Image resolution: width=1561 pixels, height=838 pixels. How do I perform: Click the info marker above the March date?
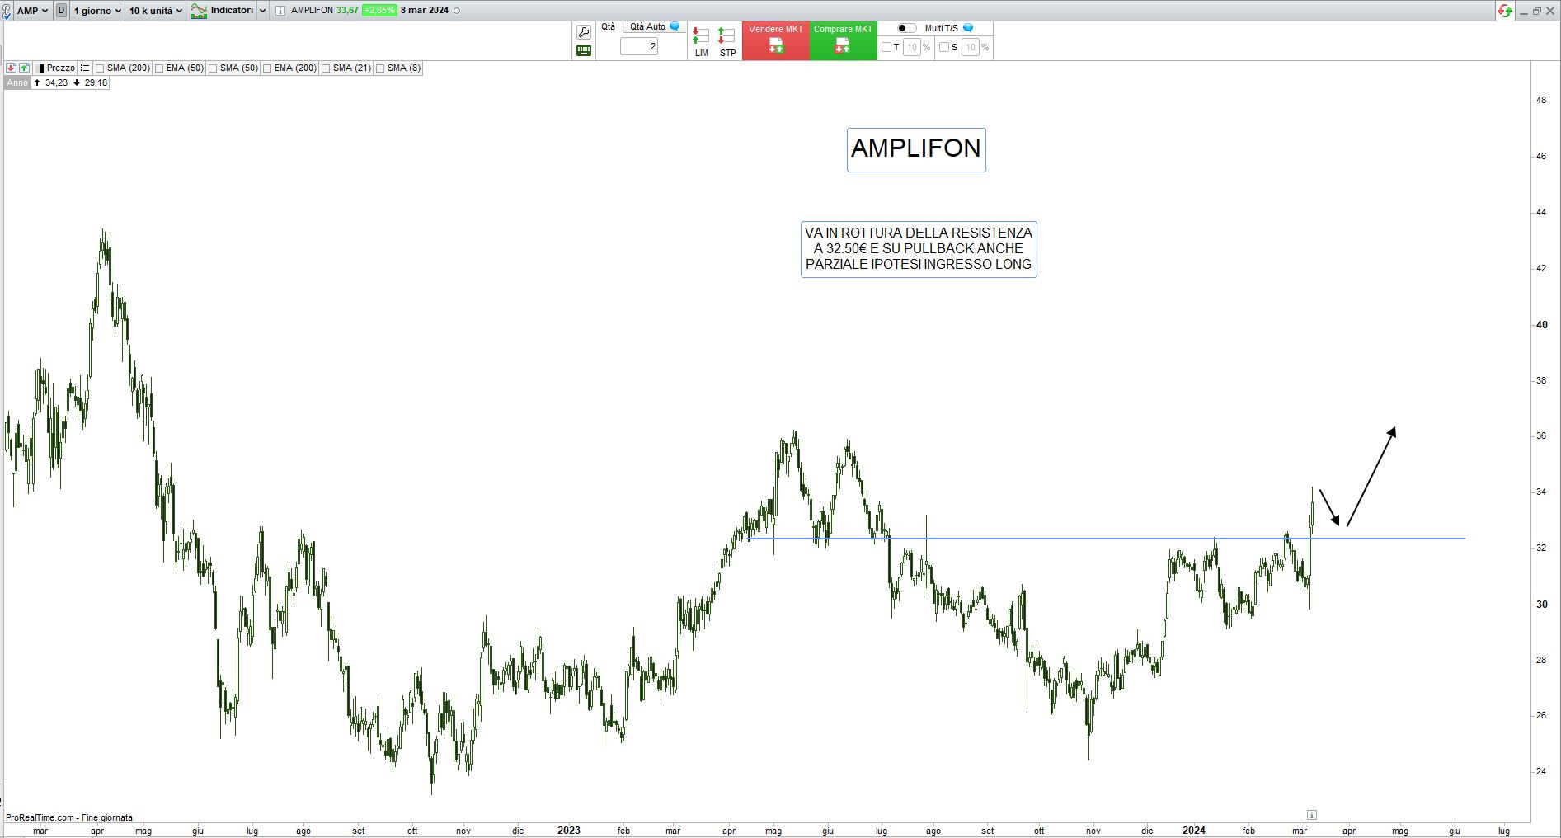(x=1311, y=815)
